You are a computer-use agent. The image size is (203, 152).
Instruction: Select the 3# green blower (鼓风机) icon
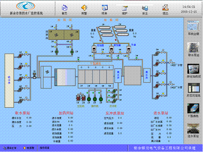coord(101,99)
